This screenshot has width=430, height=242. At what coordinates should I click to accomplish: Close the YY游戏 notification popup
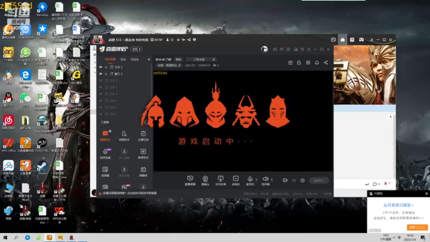pyautogui.click(x=426, y=194)
